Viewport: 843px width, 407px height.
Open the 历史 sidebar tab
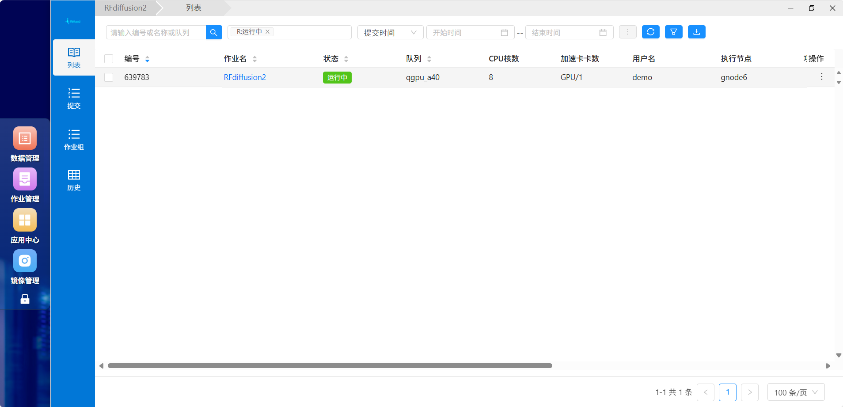pyautogui.click(x=74, y=180)
